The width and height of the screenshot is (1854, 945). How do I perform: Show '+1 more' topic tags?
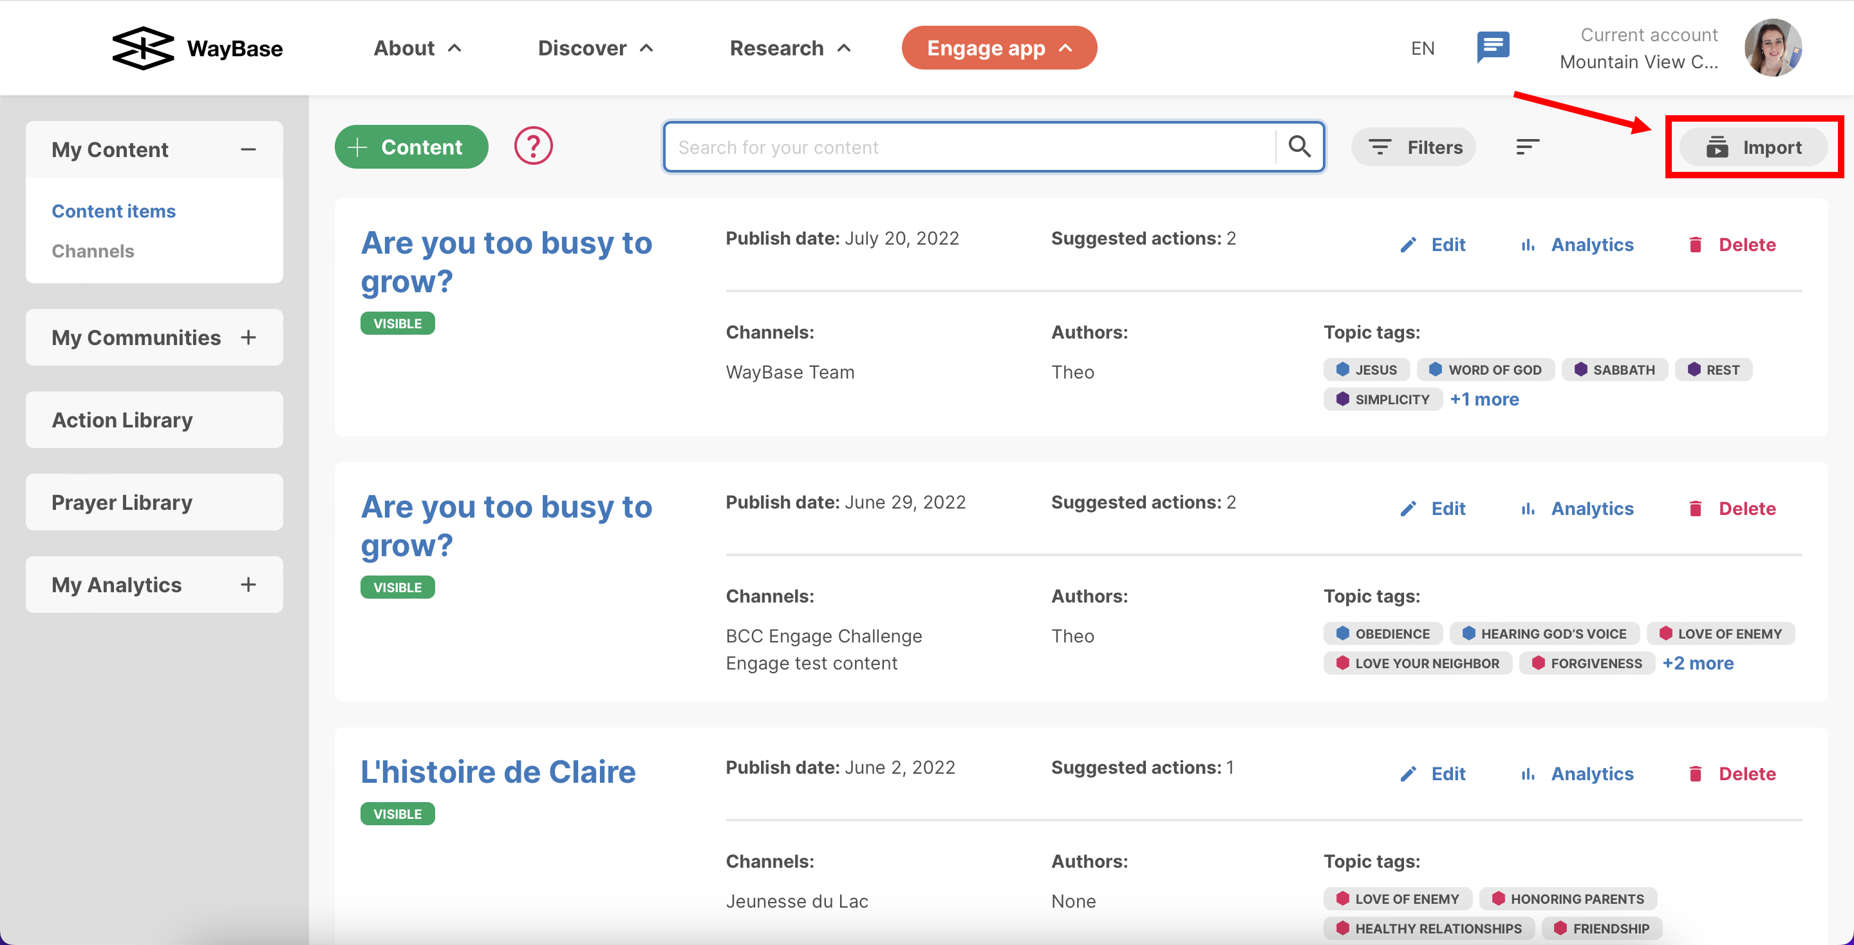pos(1484,400)
